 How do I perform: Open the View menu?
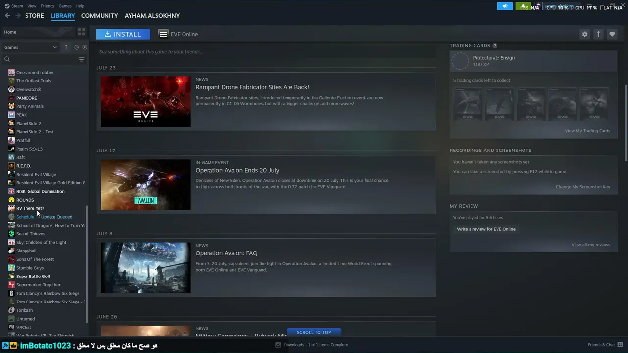(x=32, y=6)
